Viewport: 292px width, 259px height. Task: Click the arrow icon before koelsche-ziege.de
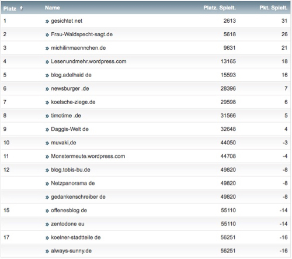click(47, 103)
